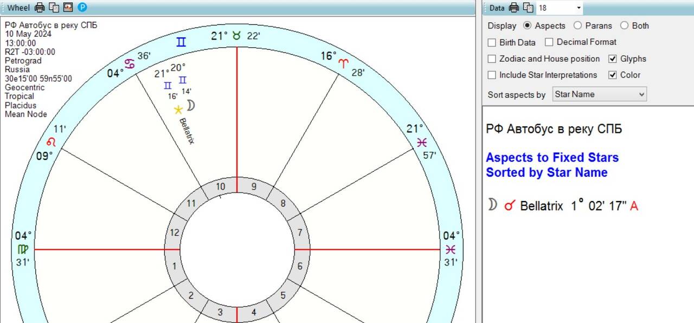Click the '30e15'00 59n55'00' coordinates text
This screenshot has width=694, height=323.
coord(38,79)
